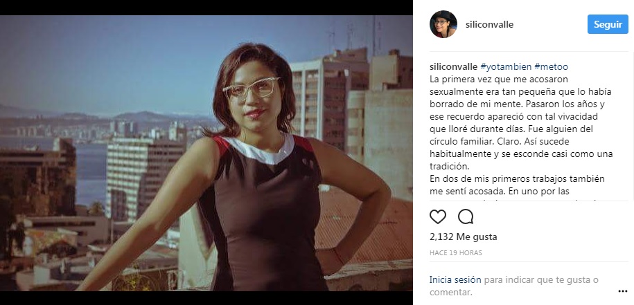Open the HACE 19 HORAS timestamp
The width and height of the screenshot is (634, 305).
click(456, 253)
